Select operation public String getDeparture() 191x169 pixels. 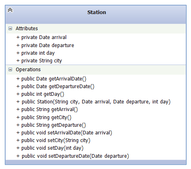coord(51,125)
